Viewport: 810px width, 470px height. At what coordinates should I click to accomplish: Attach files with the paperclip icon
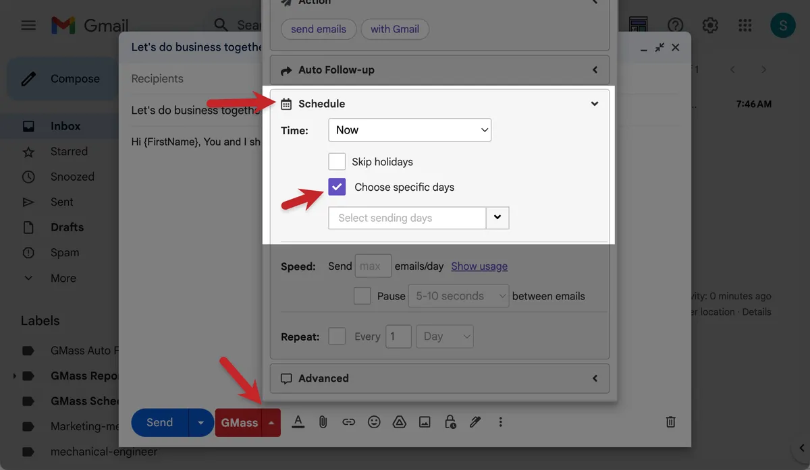point(323,422)
